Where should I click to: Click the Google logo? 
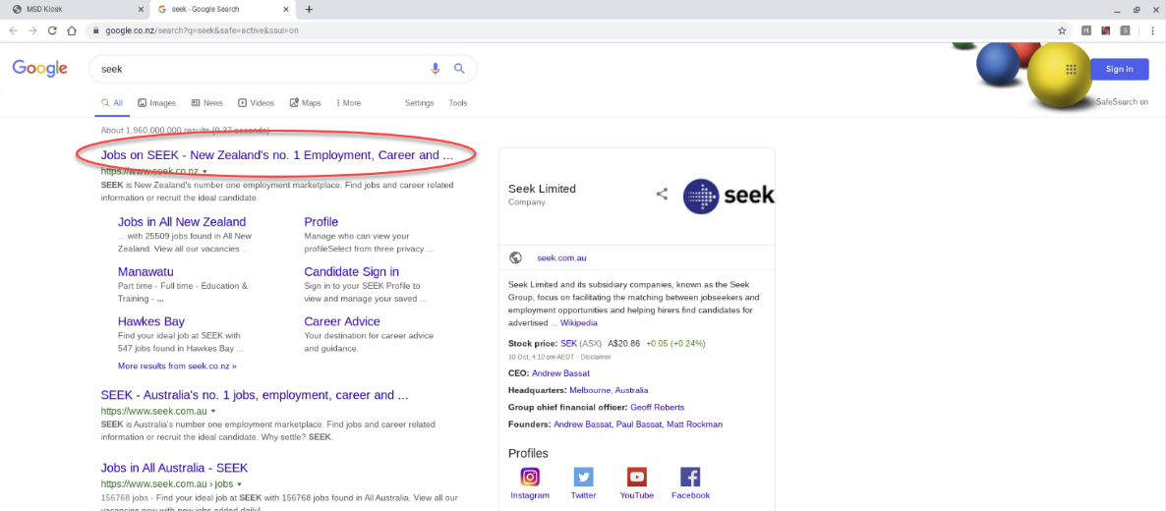40,69
